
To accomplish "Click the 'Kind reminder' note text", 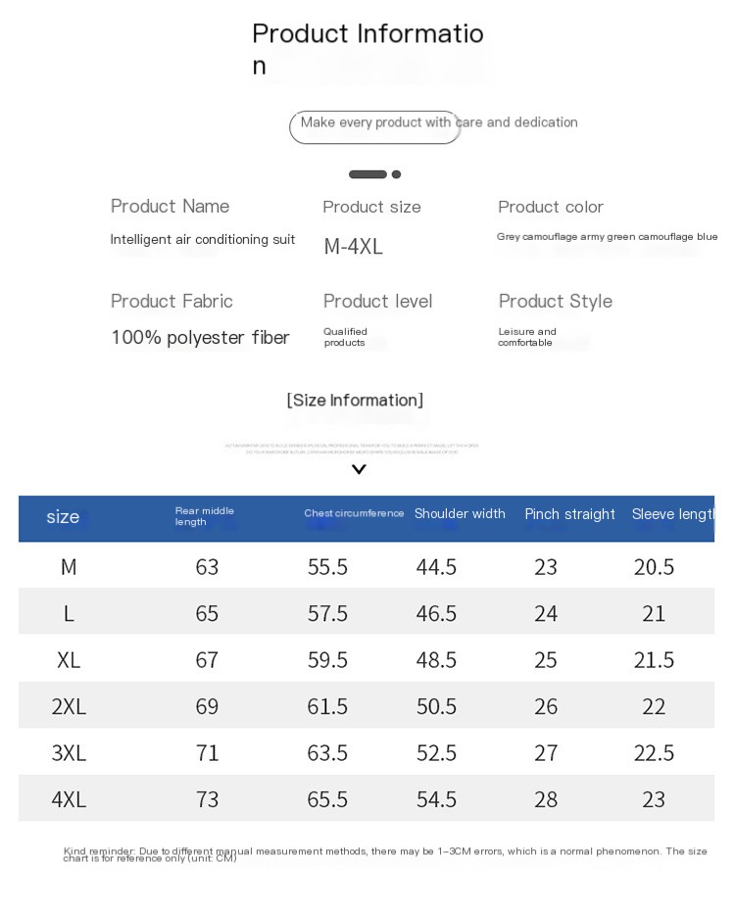I will (385, 854).
